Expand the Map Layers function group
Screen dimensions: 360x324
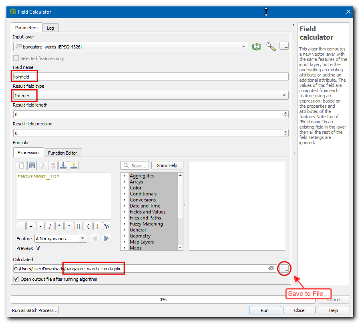[x=125, y=241]
